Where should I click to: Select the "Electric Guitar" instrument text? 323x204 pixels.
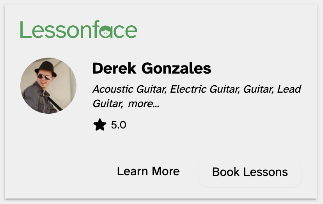tap(205, 89)
